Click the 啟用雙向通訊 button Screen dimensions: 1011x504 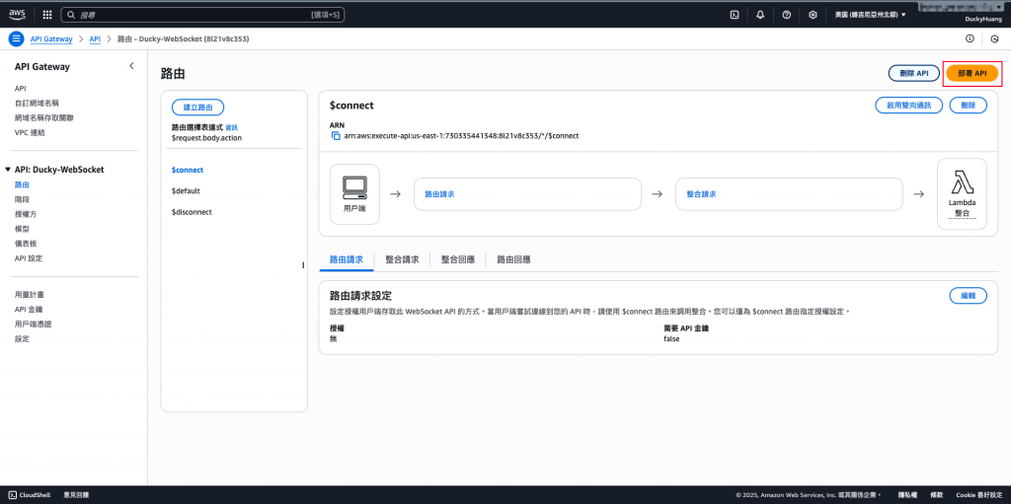coord(909,106)
